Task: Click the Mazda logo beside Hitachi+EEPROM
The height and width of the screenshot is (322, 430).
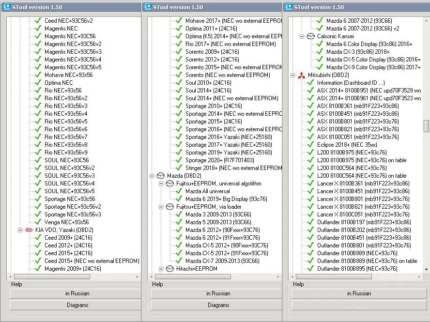Action: 170,269
